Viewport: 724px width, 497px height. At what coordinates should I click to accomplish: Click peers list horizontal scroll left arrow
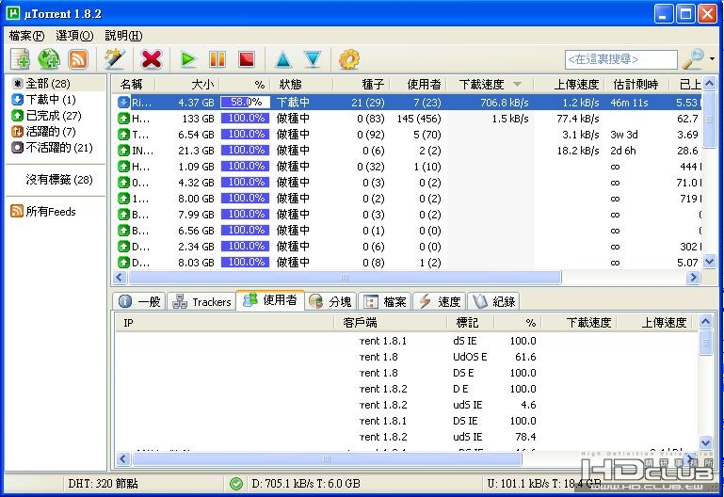(122, 458)
